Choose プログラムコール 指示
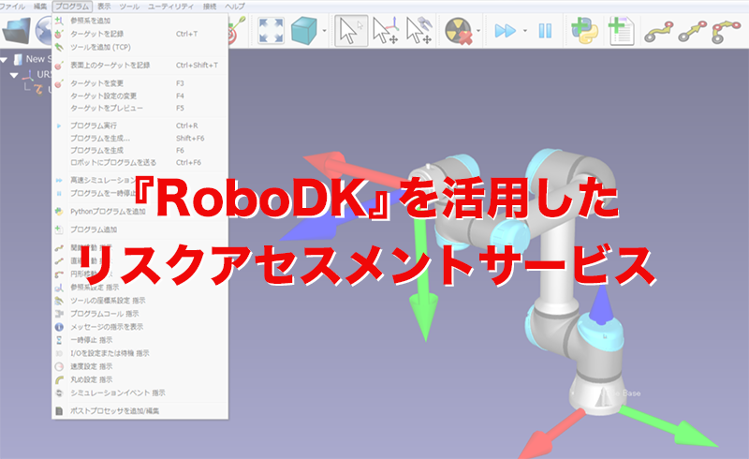The height and width of the screenshot is (459, 749). 140,314
